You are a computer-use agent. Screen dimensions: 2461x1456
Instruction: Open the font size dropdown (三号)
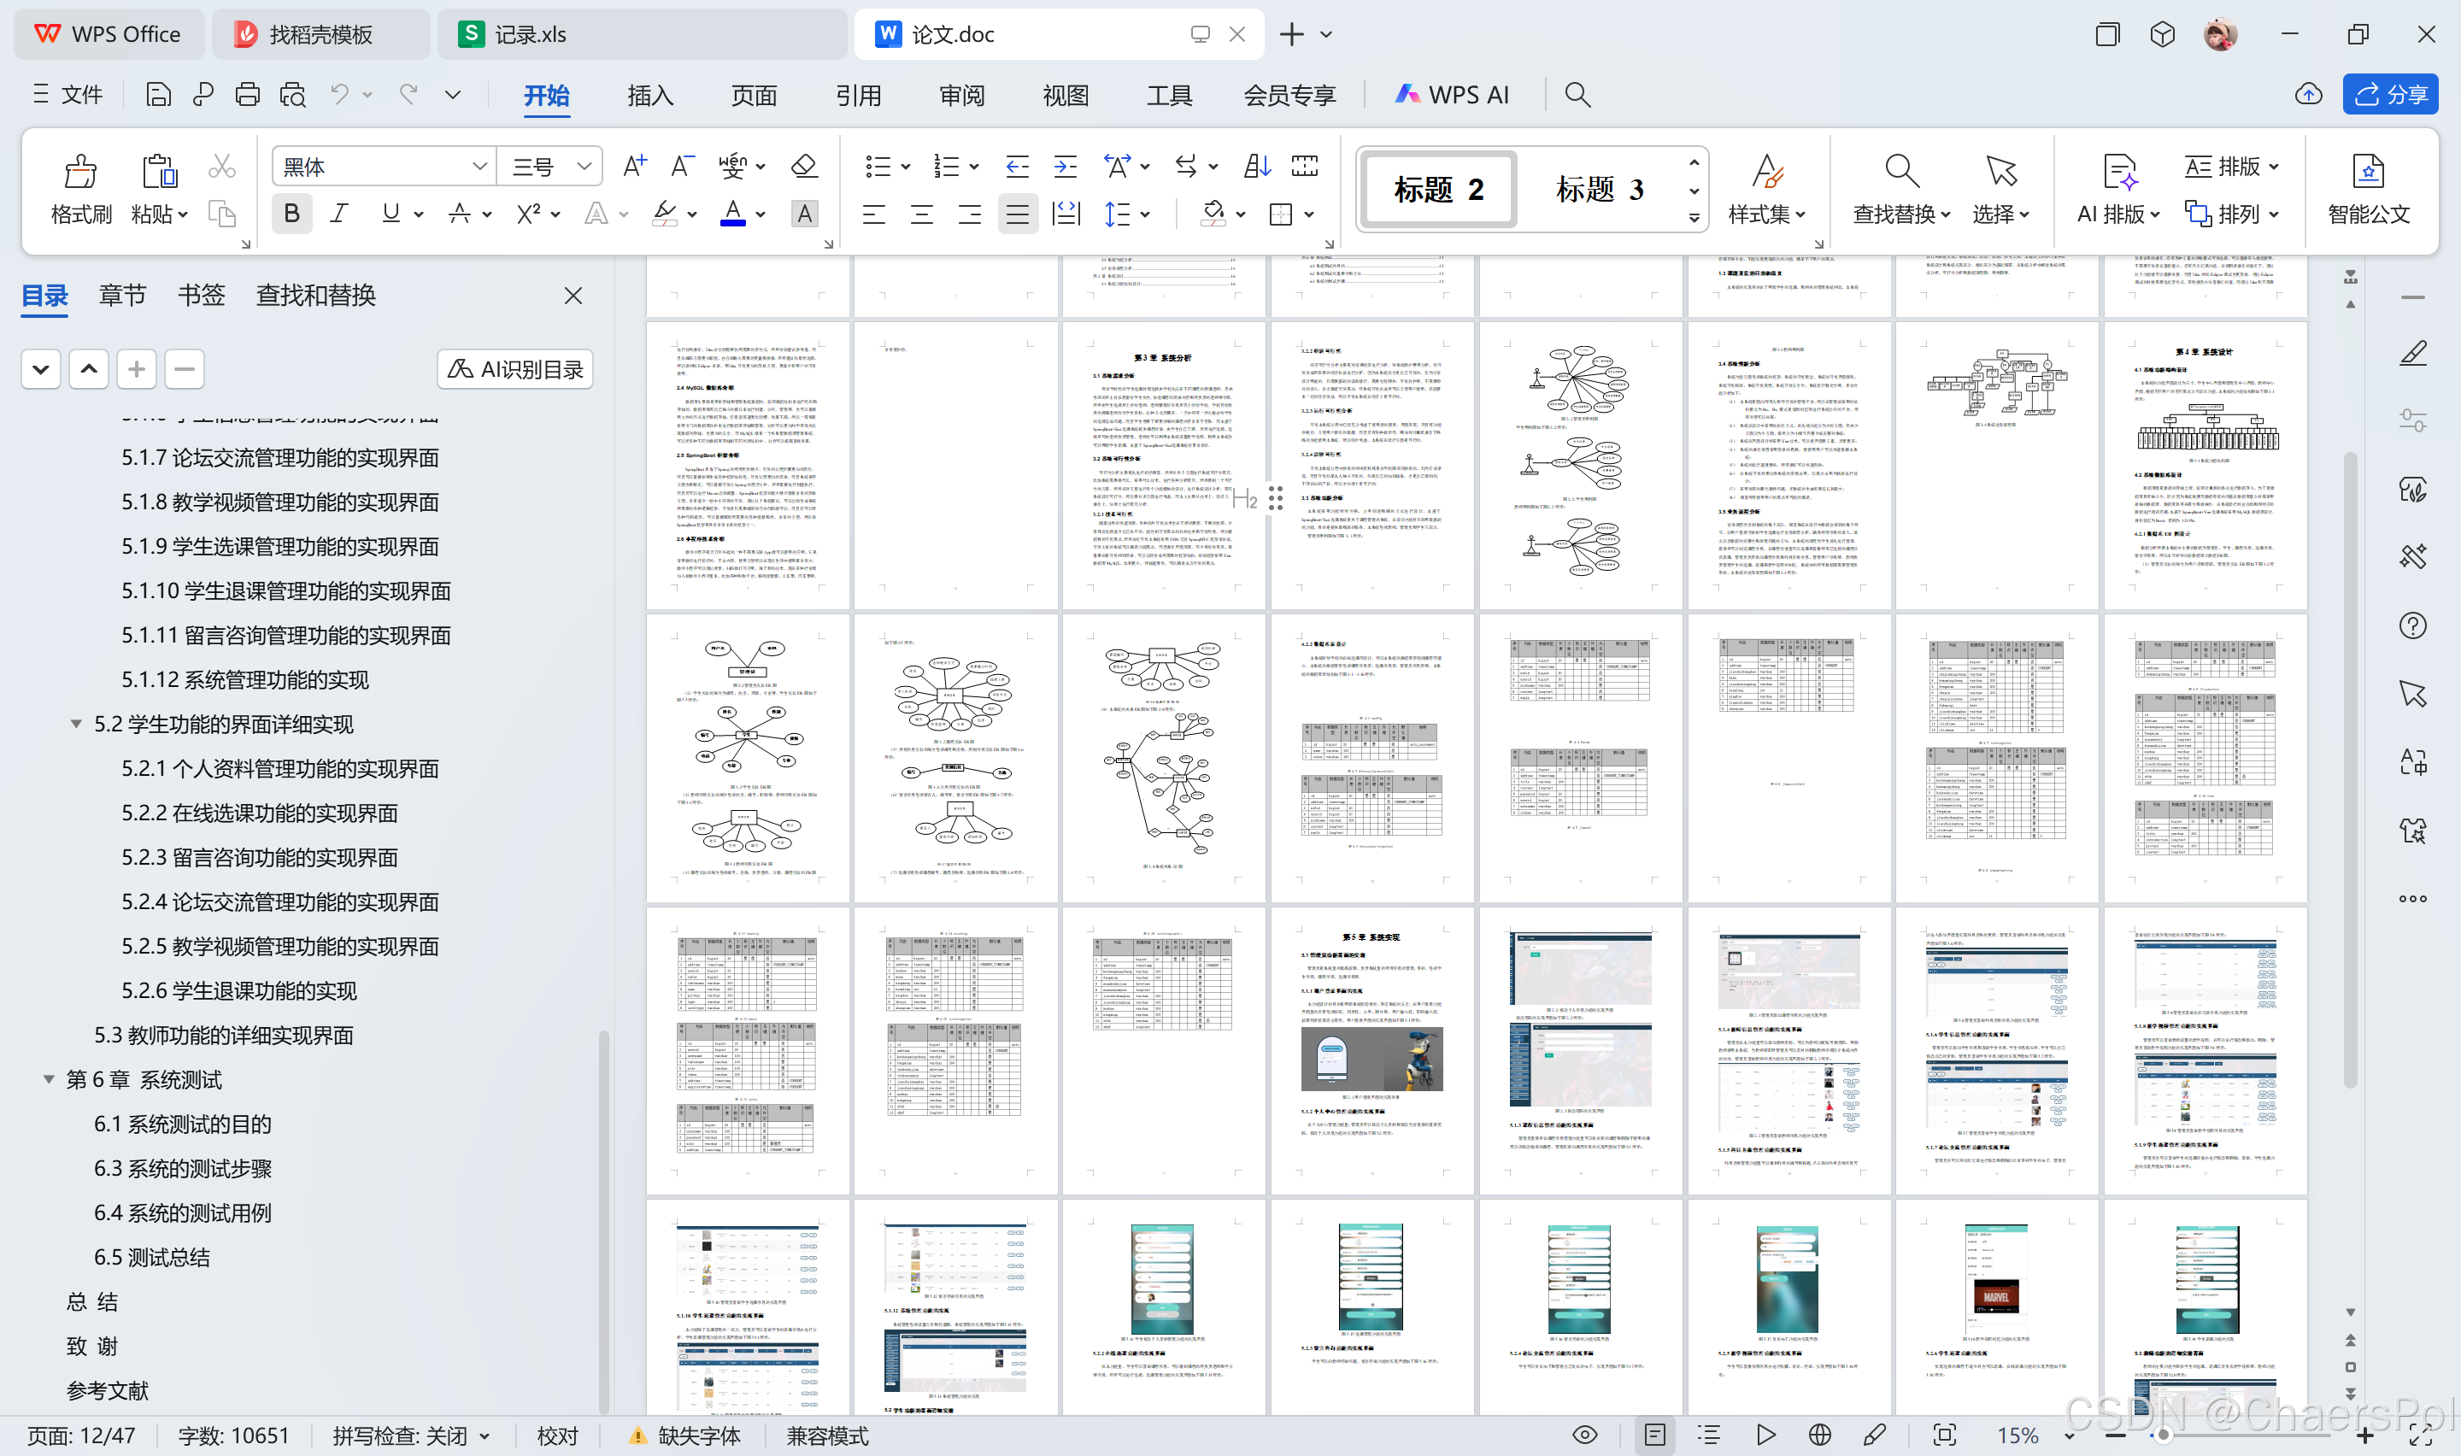click(x=584, y=166)
